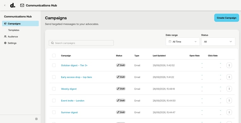Open Event invite – London campaign

(x=73, y=100)
